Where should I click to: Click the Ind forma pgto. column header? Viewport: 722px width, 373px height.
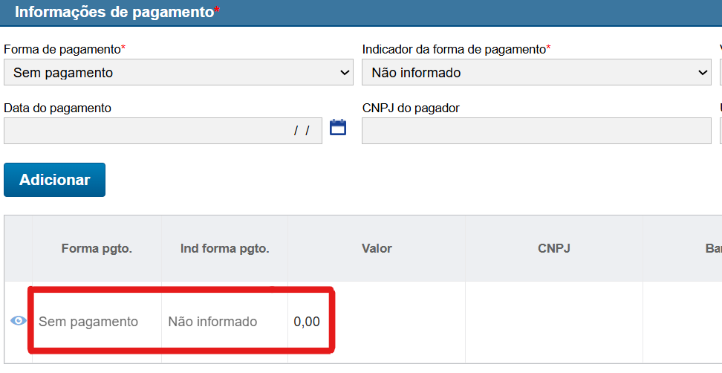coord(224,248)
